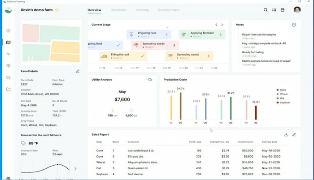Open the activity pulse icon in the sidebar
Image resolution: width=314 pixels, height=180 pixels.
click(8, 54)
